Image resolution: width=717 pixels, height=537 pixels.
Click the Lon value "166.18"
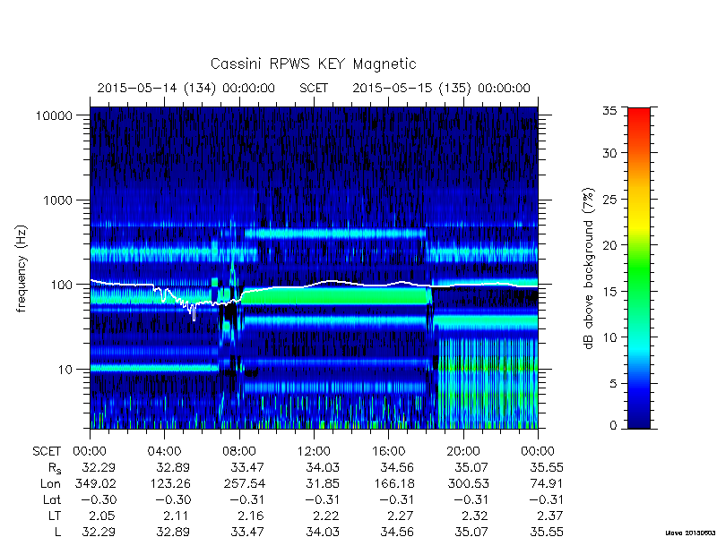point(393,483)
